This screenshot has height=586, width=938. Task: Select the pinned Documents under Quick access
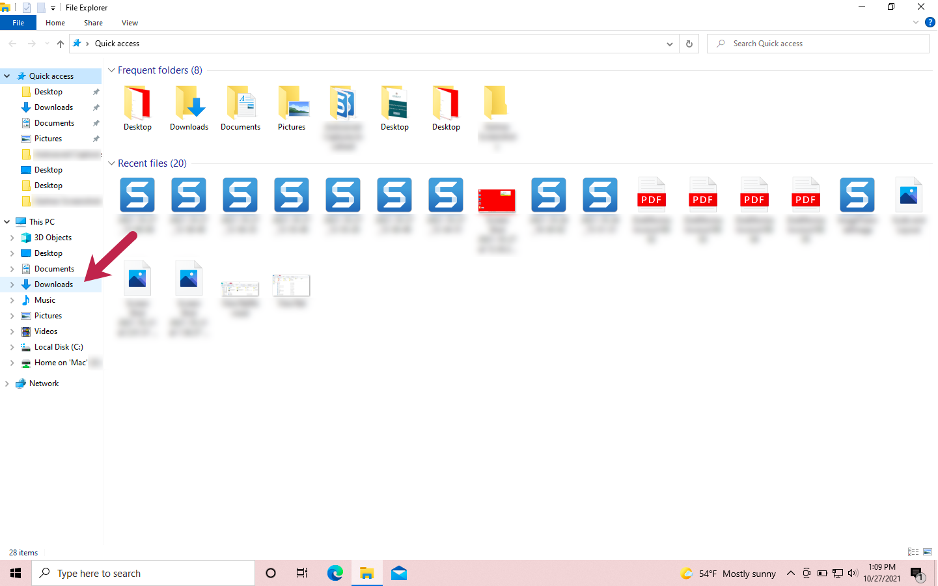[x=54, y=123]
